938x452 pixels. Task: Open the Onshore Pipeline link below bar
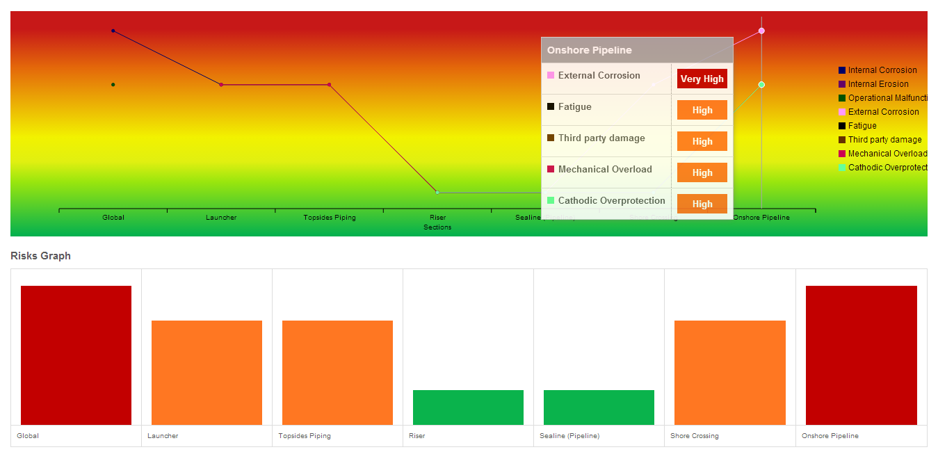pos(830,436)
